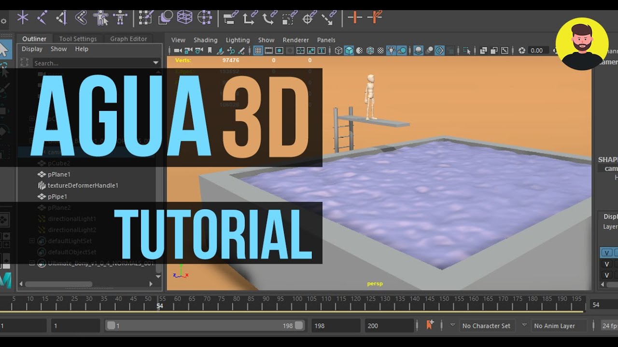Open the viewport Shading menu
Viewport: 618px width, 347px height.
pos(206,40)
